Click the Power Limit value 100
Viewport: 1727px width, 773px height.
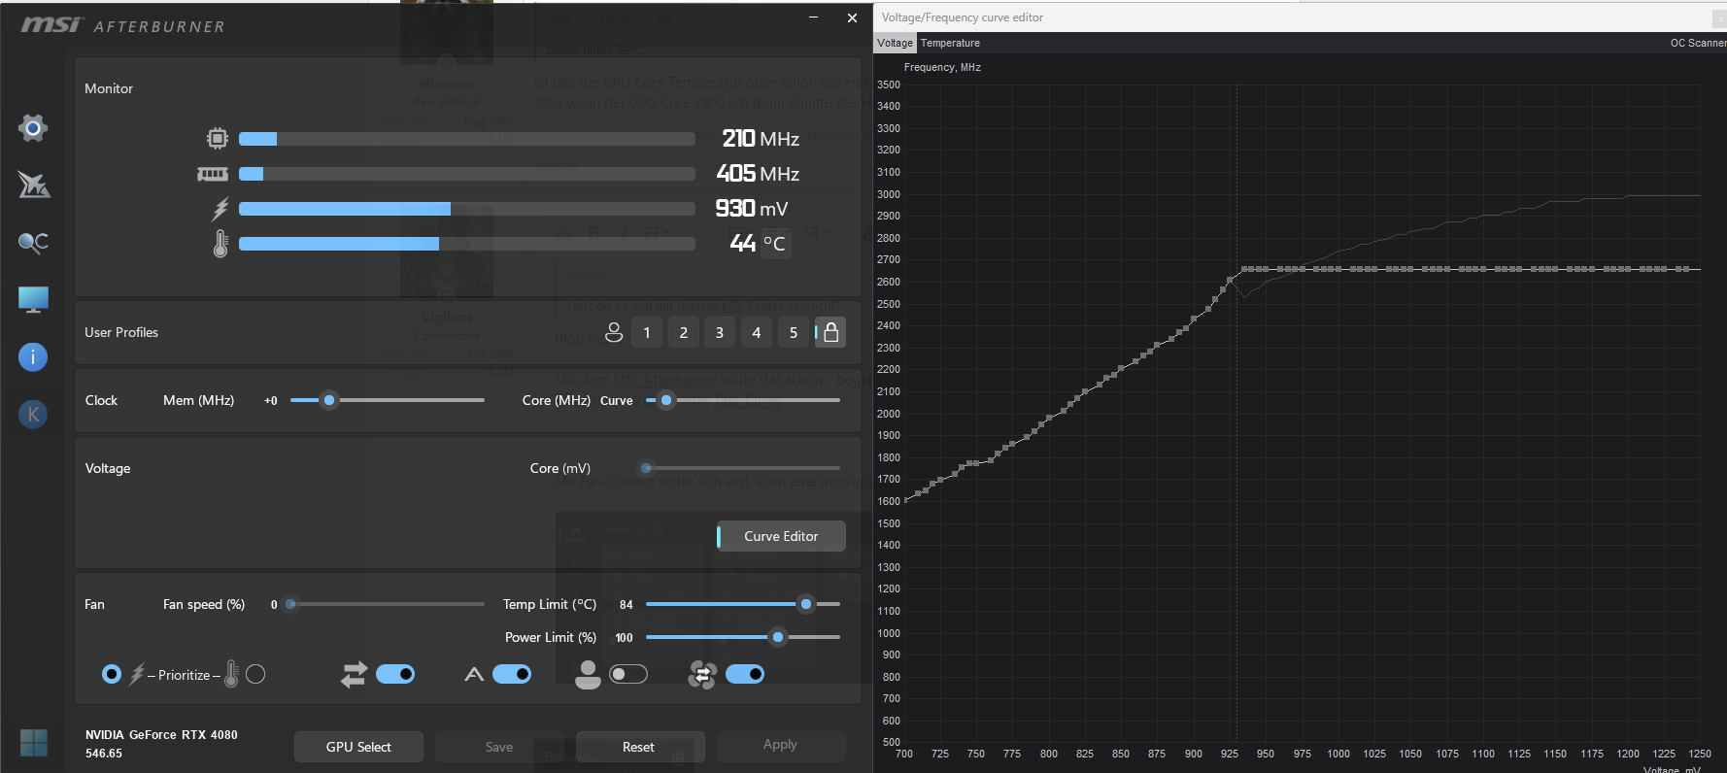click(x=624, y=637)
